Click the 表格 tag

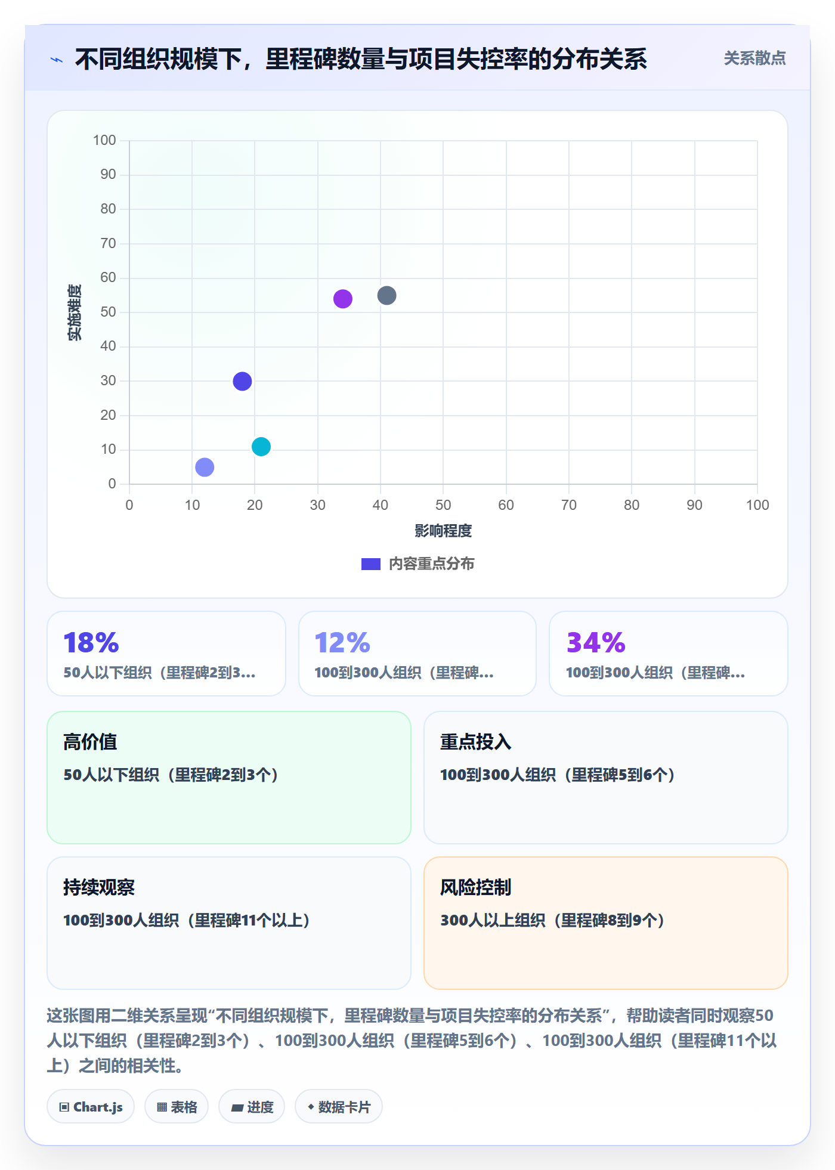pos(177,1107)
